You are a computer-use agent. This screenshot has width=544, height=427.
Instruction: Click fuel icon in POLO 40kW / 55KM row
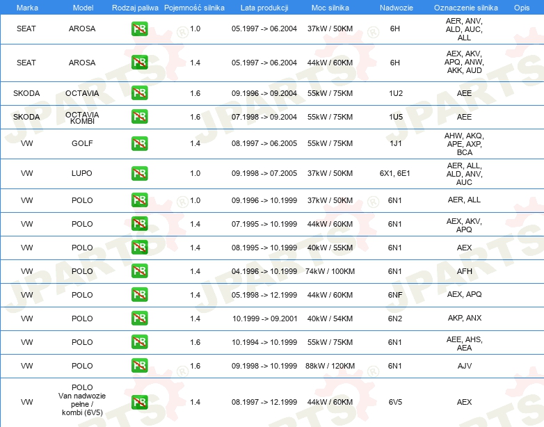coord(139,248)
